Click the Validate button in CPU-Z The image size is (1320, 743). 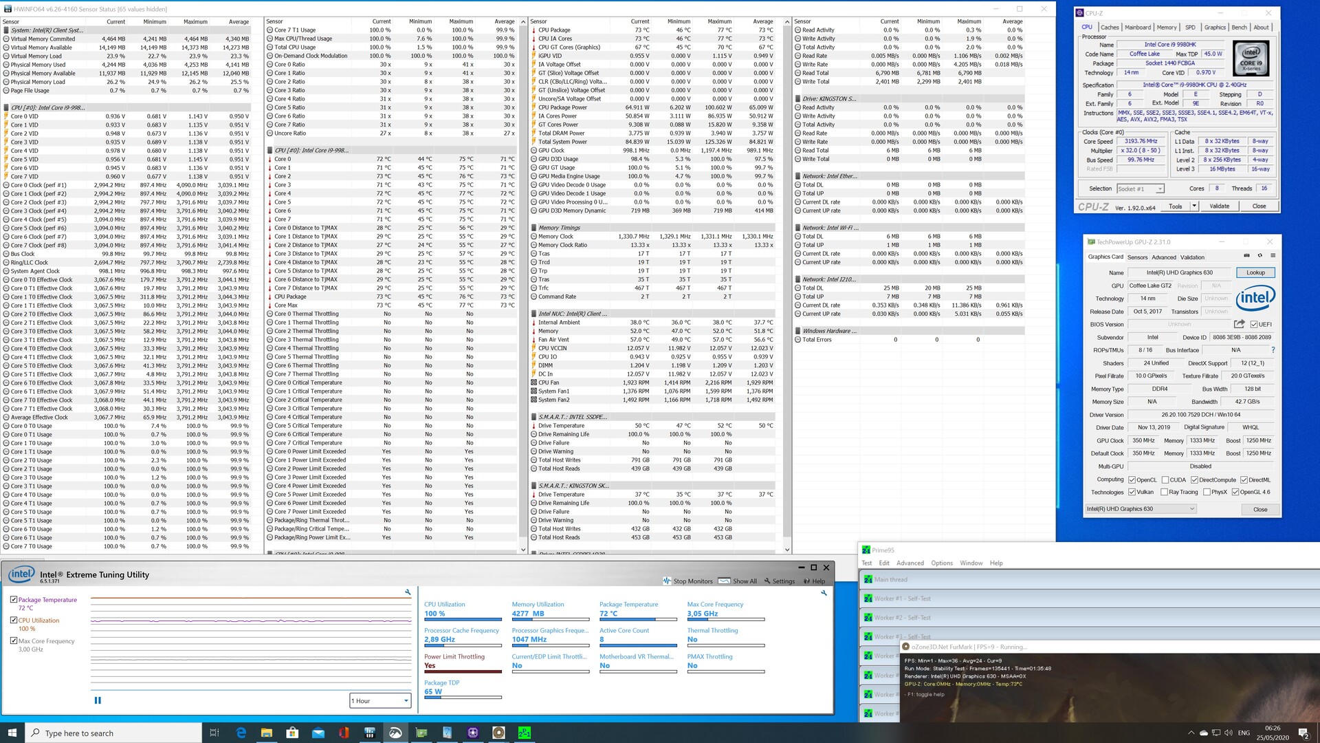(1219, 206)
